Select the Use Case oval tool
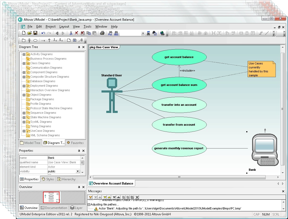288x219 pixels. pos(35,40)
